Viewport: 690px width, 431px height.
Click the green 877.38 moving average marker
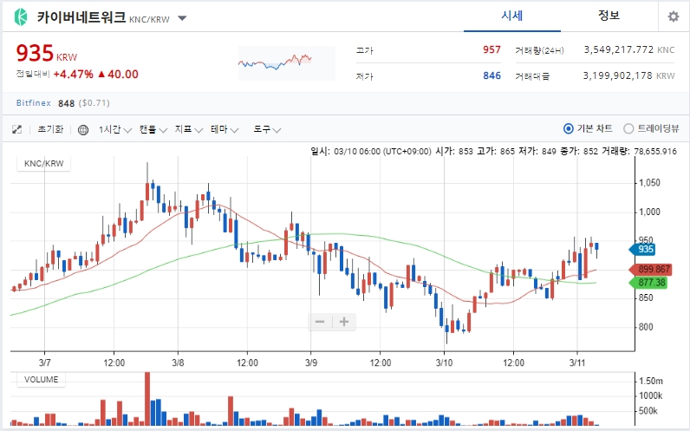(x=648, y=283)
